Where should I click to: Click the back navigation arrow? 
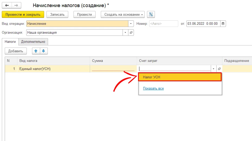pos(7,5)
